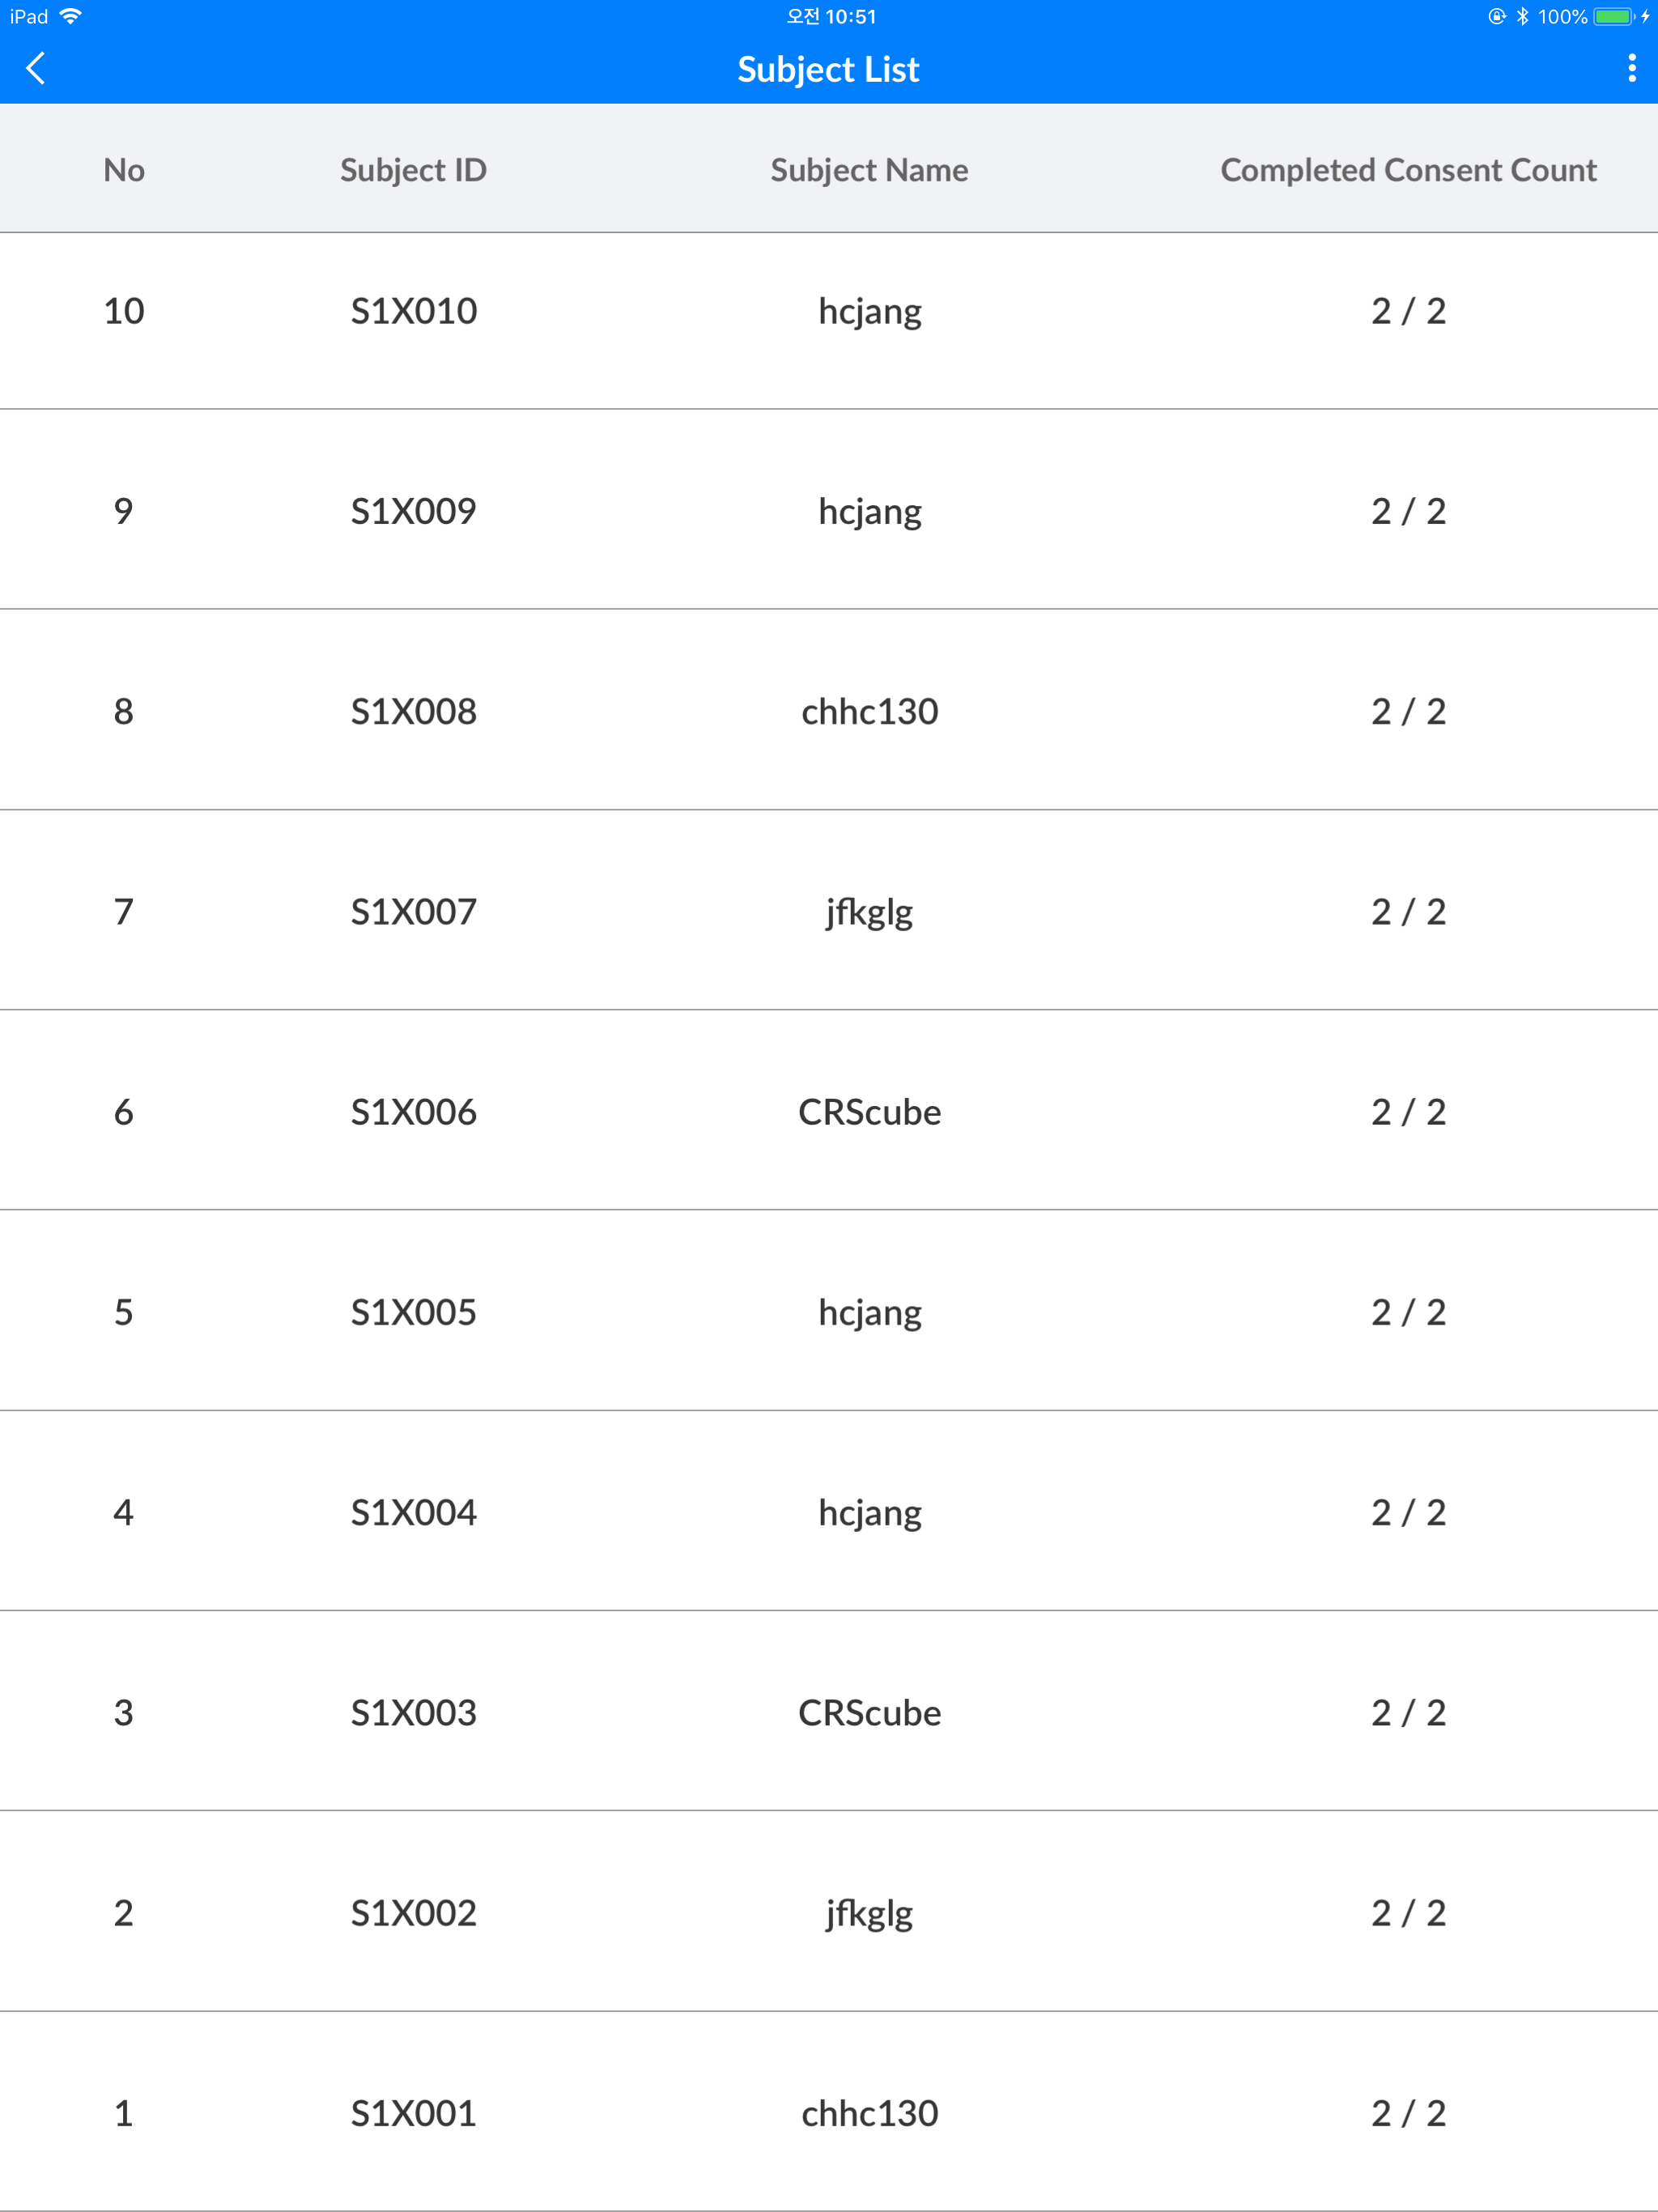Tap the Subject Name column header
The height and width of the screenshot is (2212, 1658).
click(x=869, y=169)
